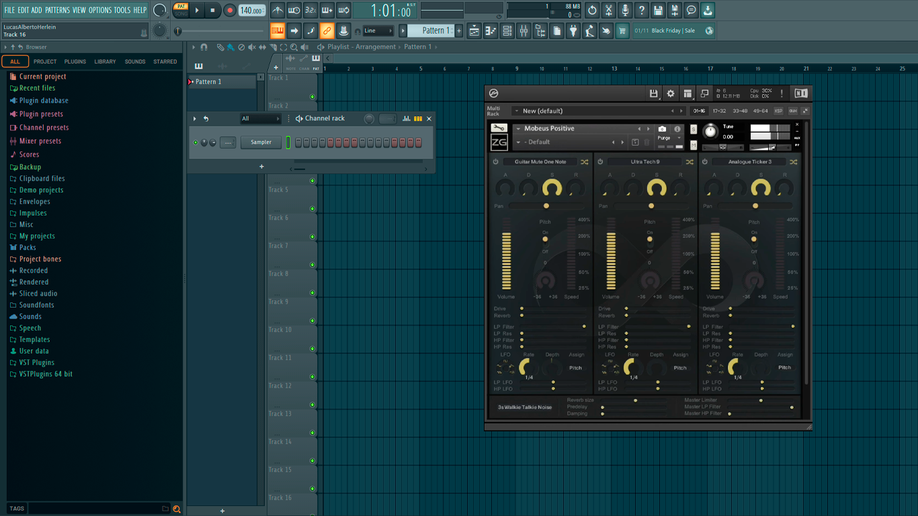Open the plugin picker plug icon
Screen dimensions: 918x516
(x=573, y=30)
